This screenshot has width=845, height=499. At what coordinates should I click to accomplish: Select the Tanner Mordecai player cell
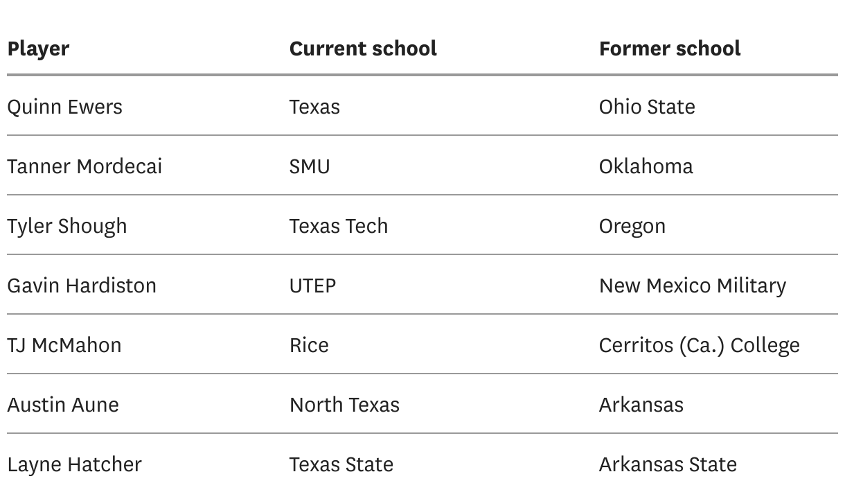pyautogui.click(x=84, y=166)
